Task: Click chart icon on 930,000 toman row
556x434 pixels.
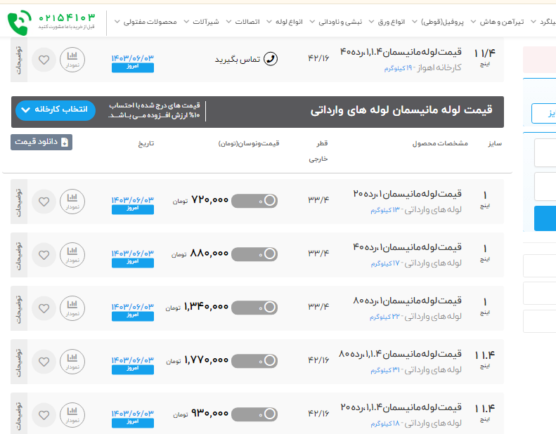Action: pos(72,414)
